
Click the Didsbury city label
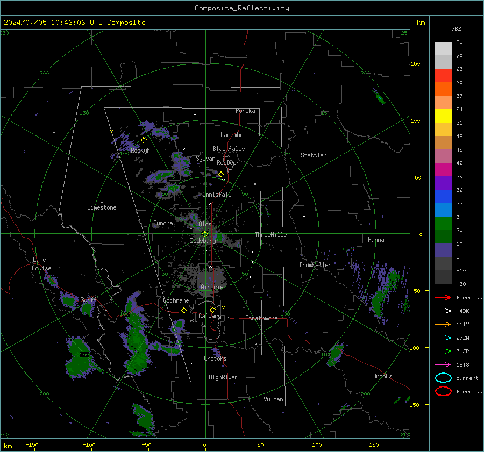(203, 241)
